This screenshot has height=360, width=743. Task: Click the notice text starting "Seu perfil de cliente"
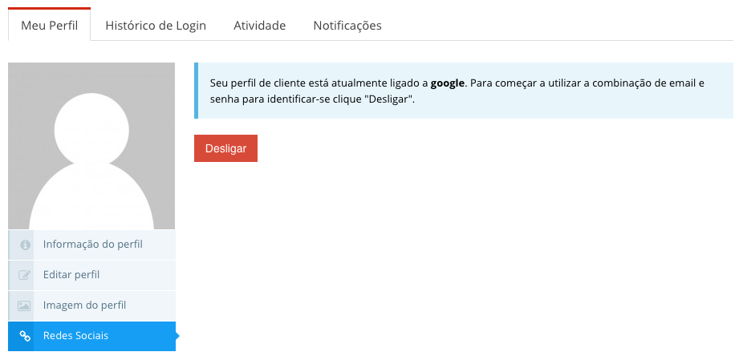coord(319,83)
